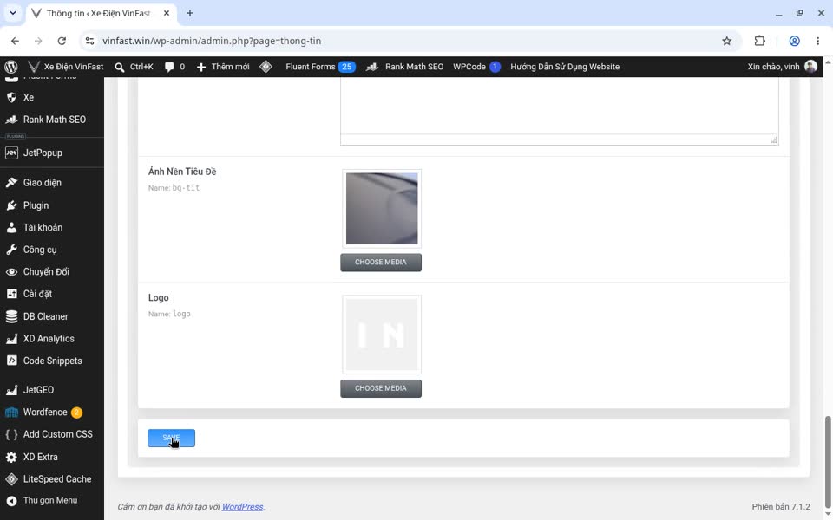Click the Fluent Forms 25 badge
The height and width of the screenshot is (520, 833).
(x=347, y=67)
